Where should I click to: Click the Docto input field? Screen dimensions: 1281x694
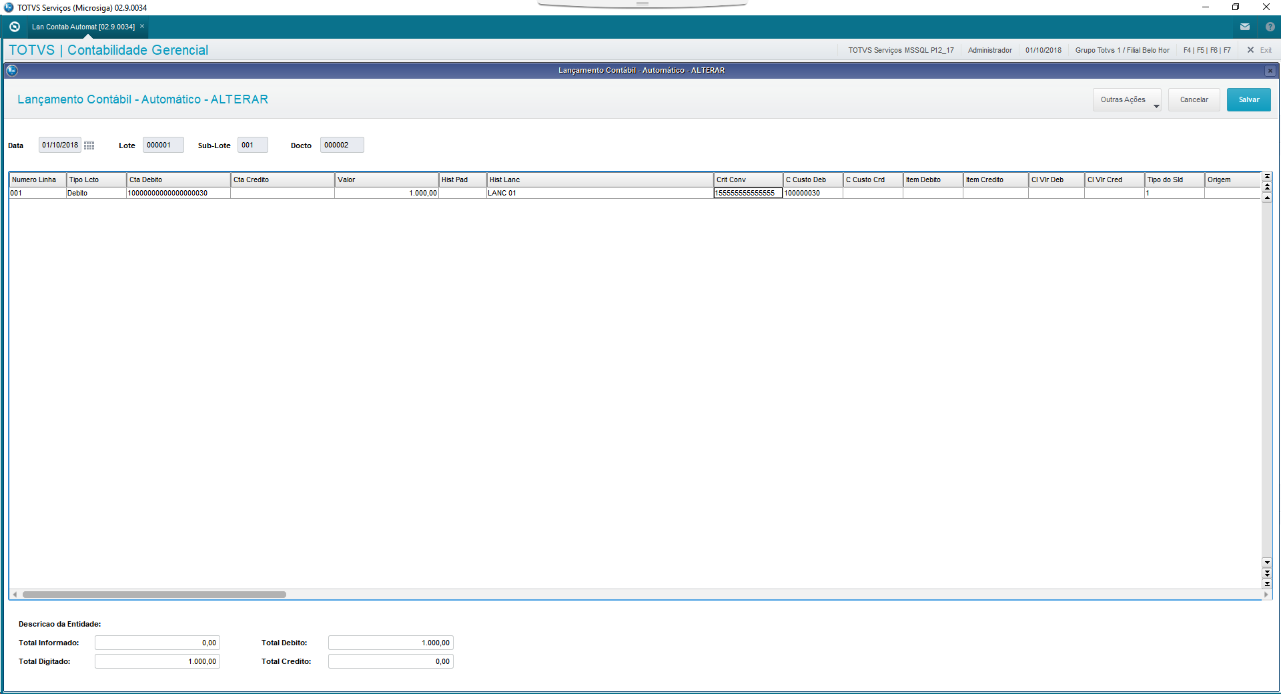(x=342, y=145)
